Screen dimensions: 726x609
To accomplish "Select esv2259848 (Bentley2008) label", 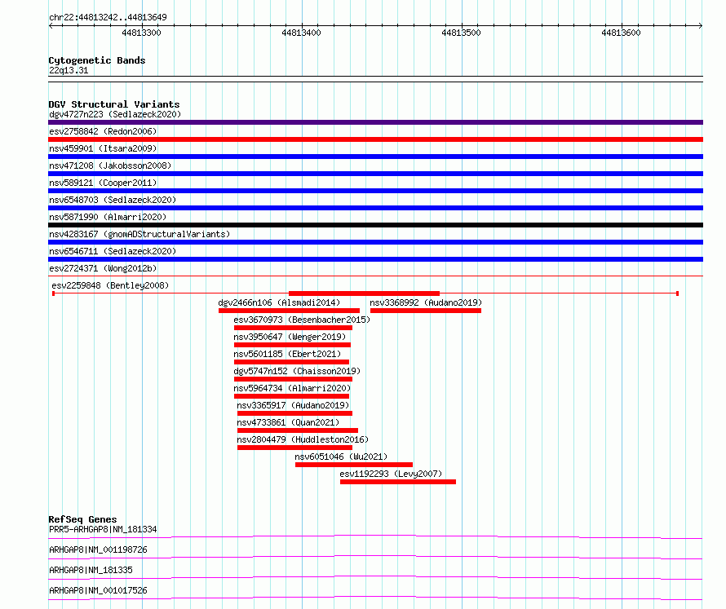I will (110, 285).
